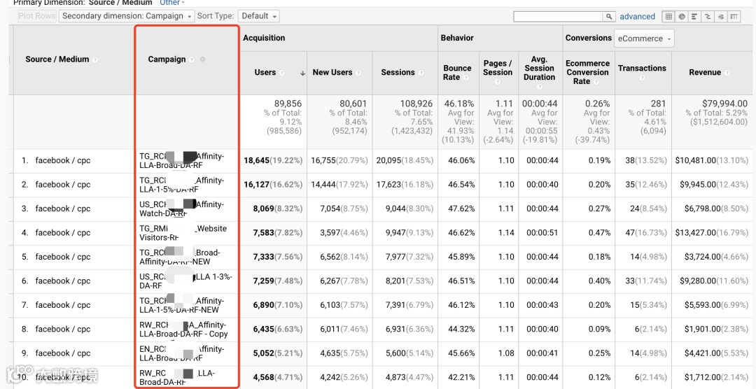This screenshot has height=389, width=756.
Task: Open the Secondary dimension: Campaign dropdown
Action: pos(127,16)
